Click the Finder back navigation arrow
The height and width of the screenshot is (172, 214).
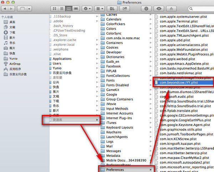click(6, 8)
